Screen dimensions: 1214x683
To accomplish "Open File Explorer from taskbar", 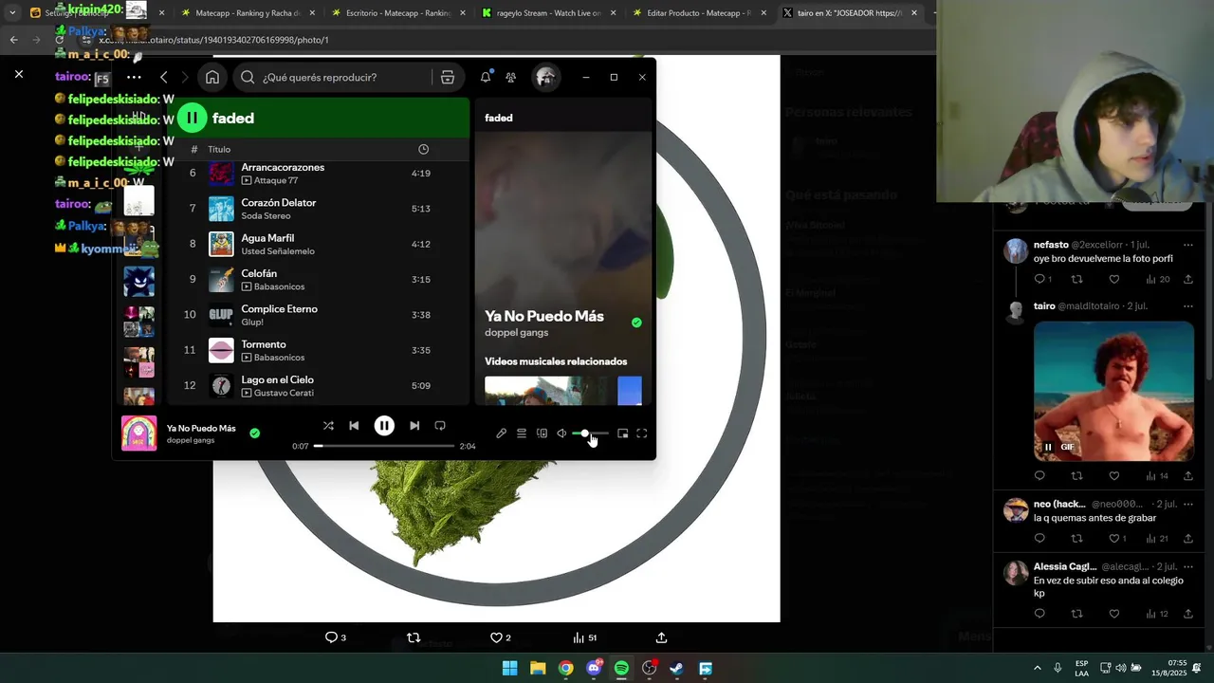I will click(x=538, y=668).
